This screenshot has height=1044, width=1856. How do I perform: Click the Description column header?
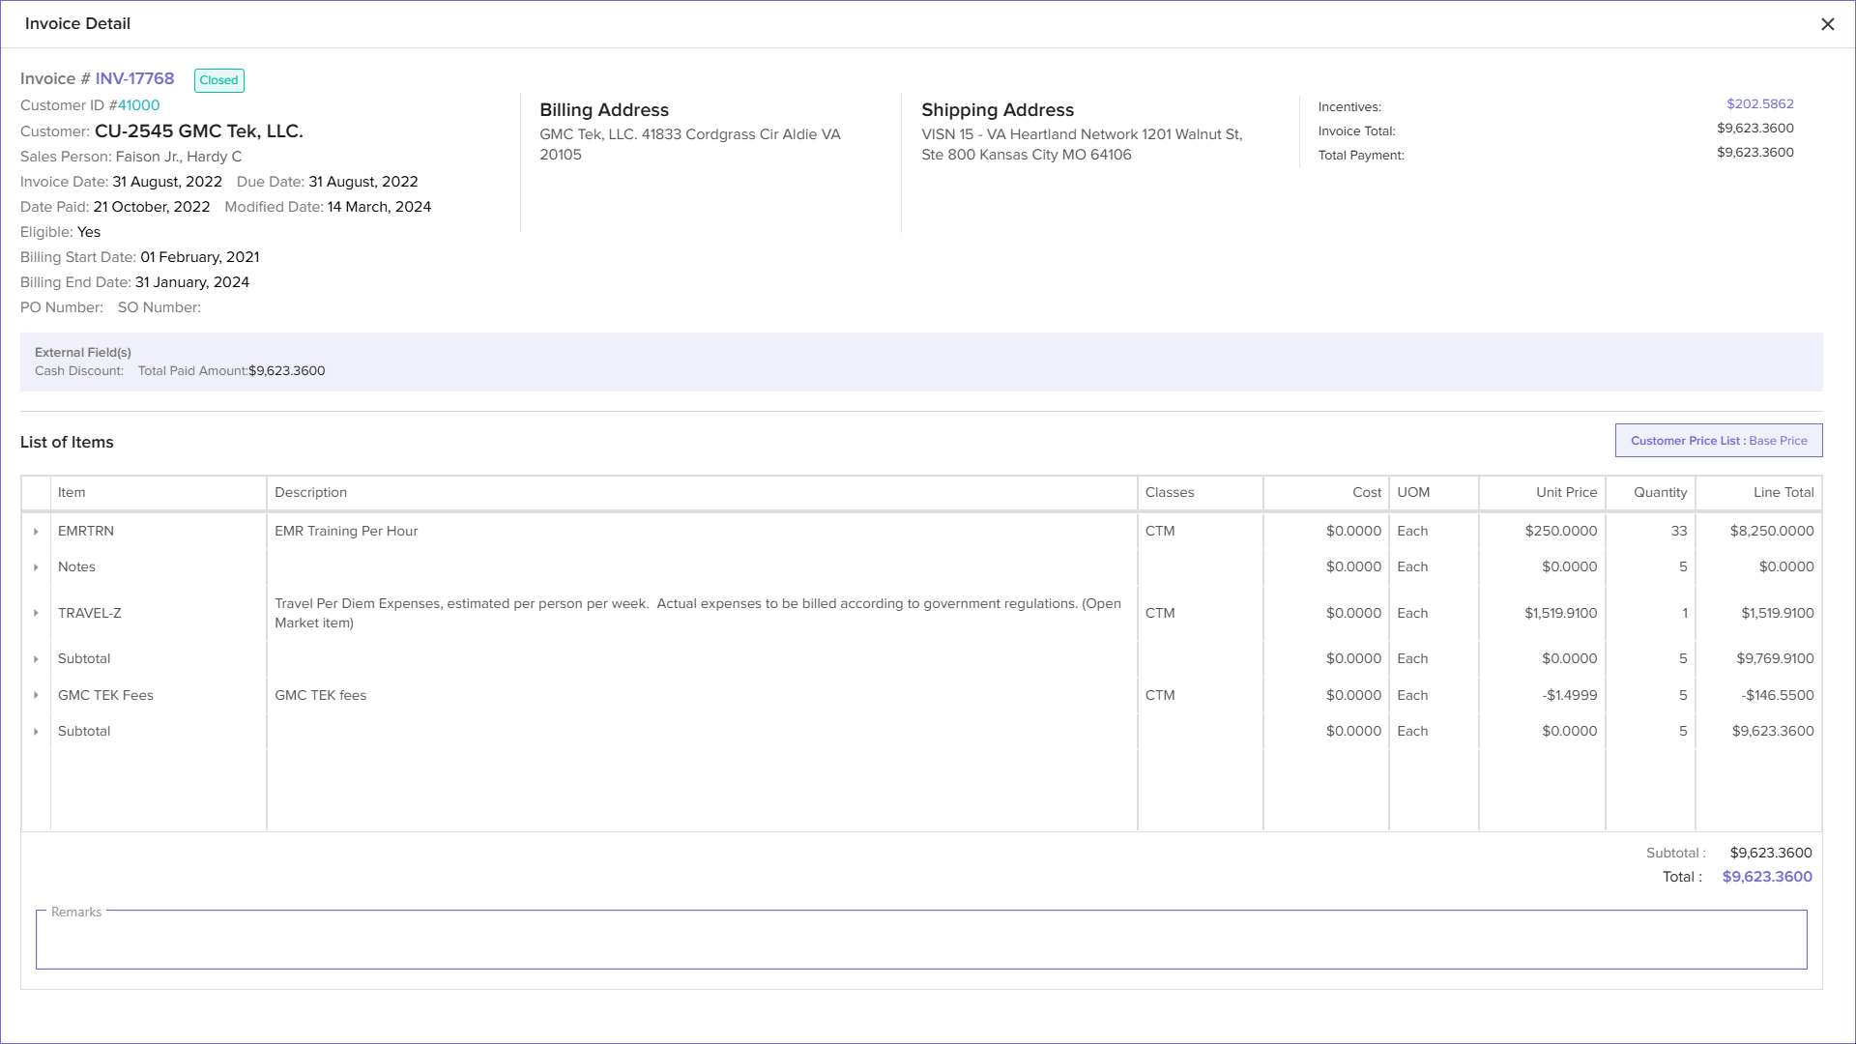pos(310,492)
